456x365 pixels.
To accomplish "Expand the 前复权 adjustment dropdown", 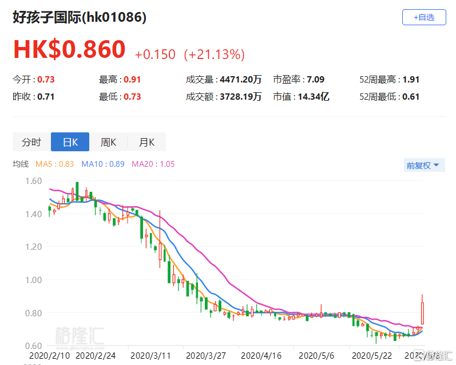I will tap(423, 166).
